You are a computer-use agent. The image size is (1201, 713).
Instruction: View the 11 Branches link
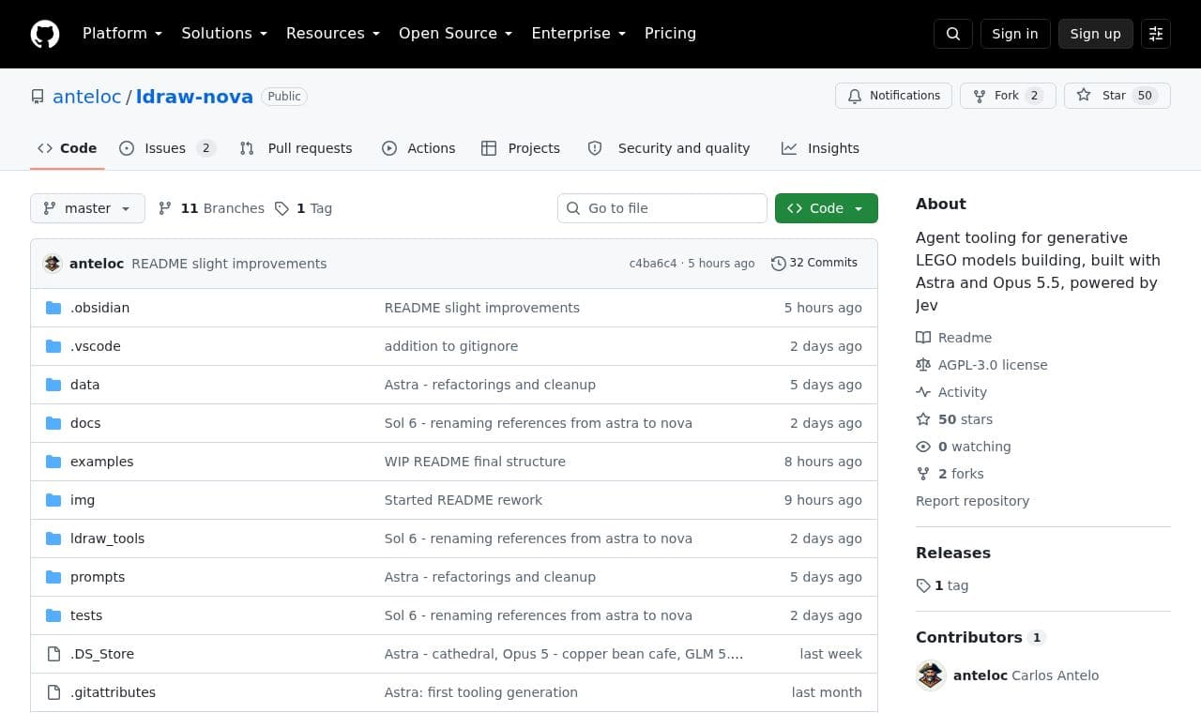point(211,208)
